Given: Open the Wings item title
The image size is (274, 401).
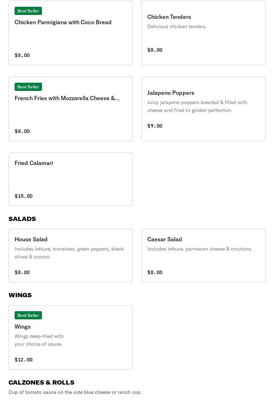Looking at the screenshot, I should (x=22, y=327).
